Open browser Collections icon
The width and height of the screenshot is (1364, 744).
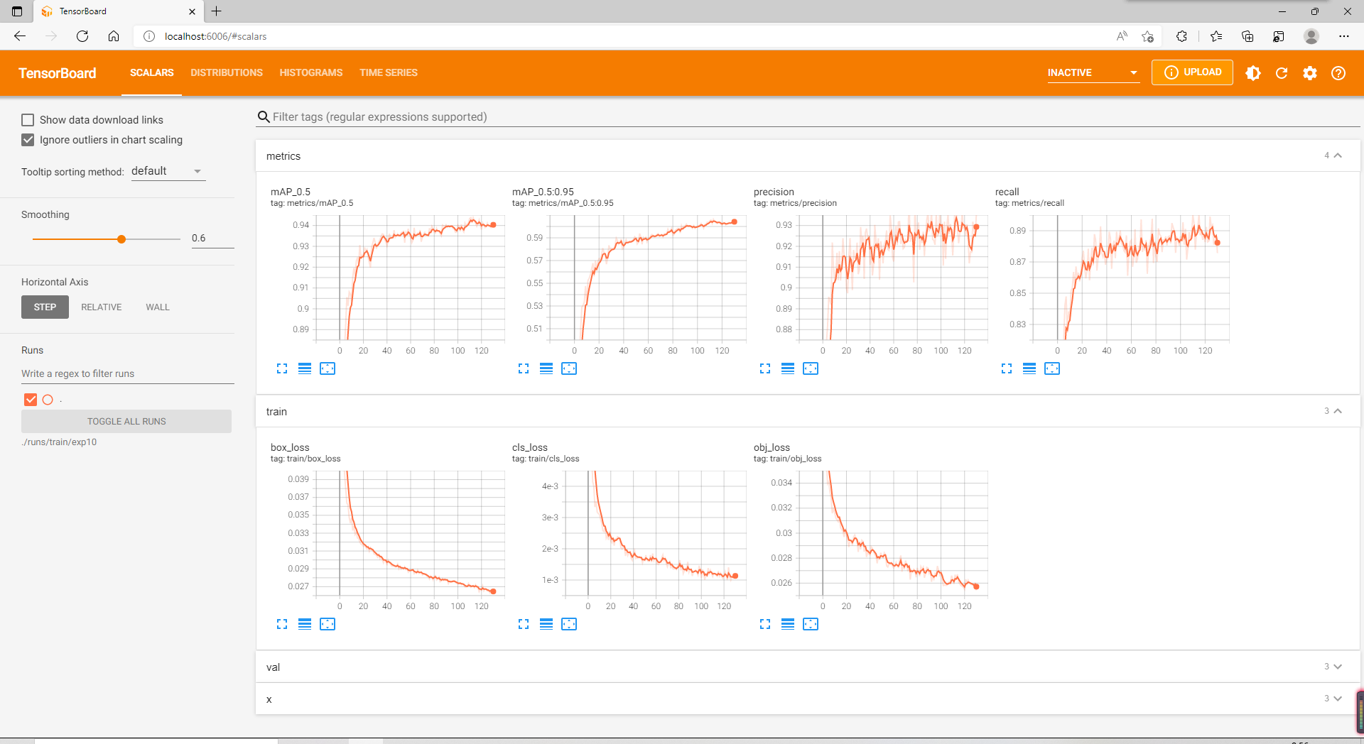click(x=1247, y=36)
